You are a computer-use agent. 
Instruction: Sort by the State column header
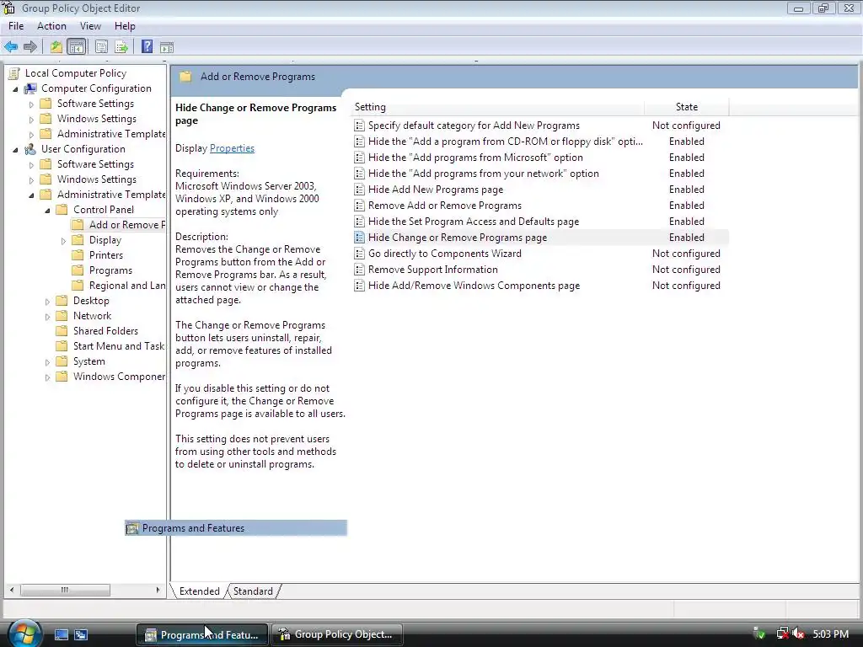(686, 107)
